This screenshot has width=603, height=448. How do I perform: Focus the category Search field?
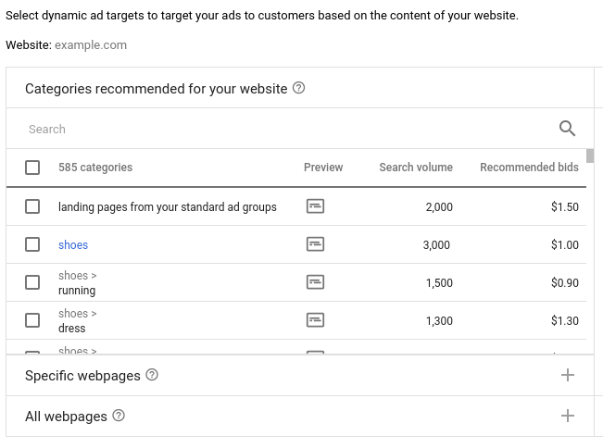[278, 129]
